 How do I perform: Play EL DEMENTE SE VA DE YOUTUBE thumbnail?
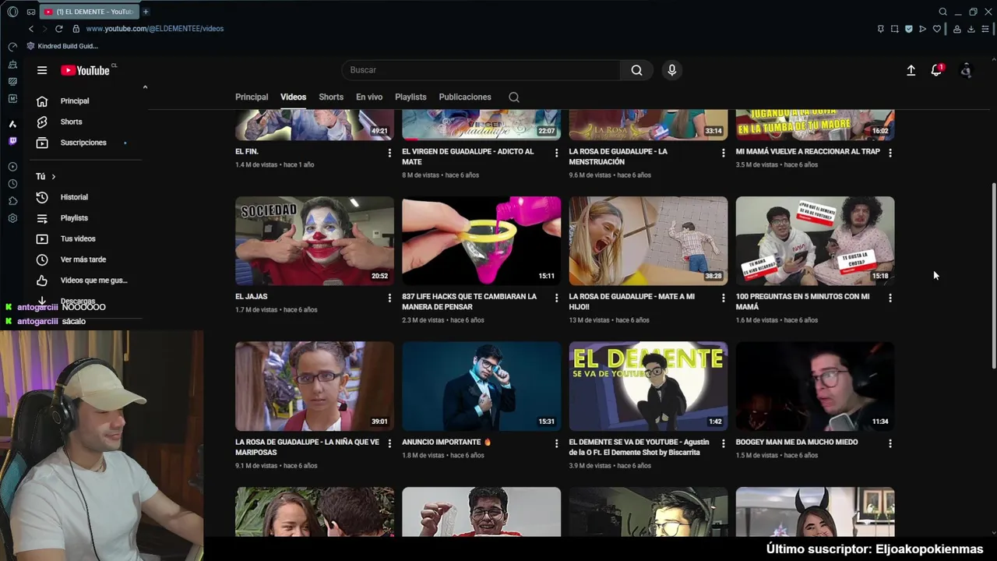(x=648, y=386)
